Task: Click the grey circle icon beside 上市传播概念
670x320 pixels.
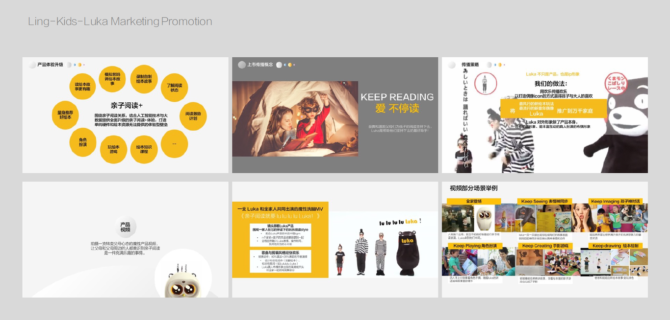Action: coord(242,65)
